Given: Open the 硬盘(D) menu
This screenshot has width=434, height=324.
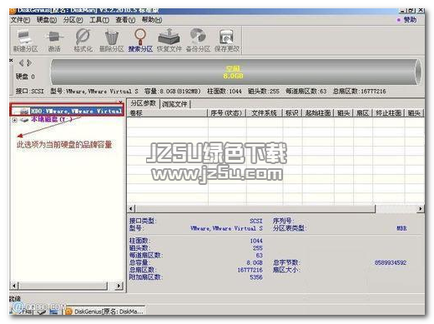Looking at the screenshot, I should click(x=47, y=20).
